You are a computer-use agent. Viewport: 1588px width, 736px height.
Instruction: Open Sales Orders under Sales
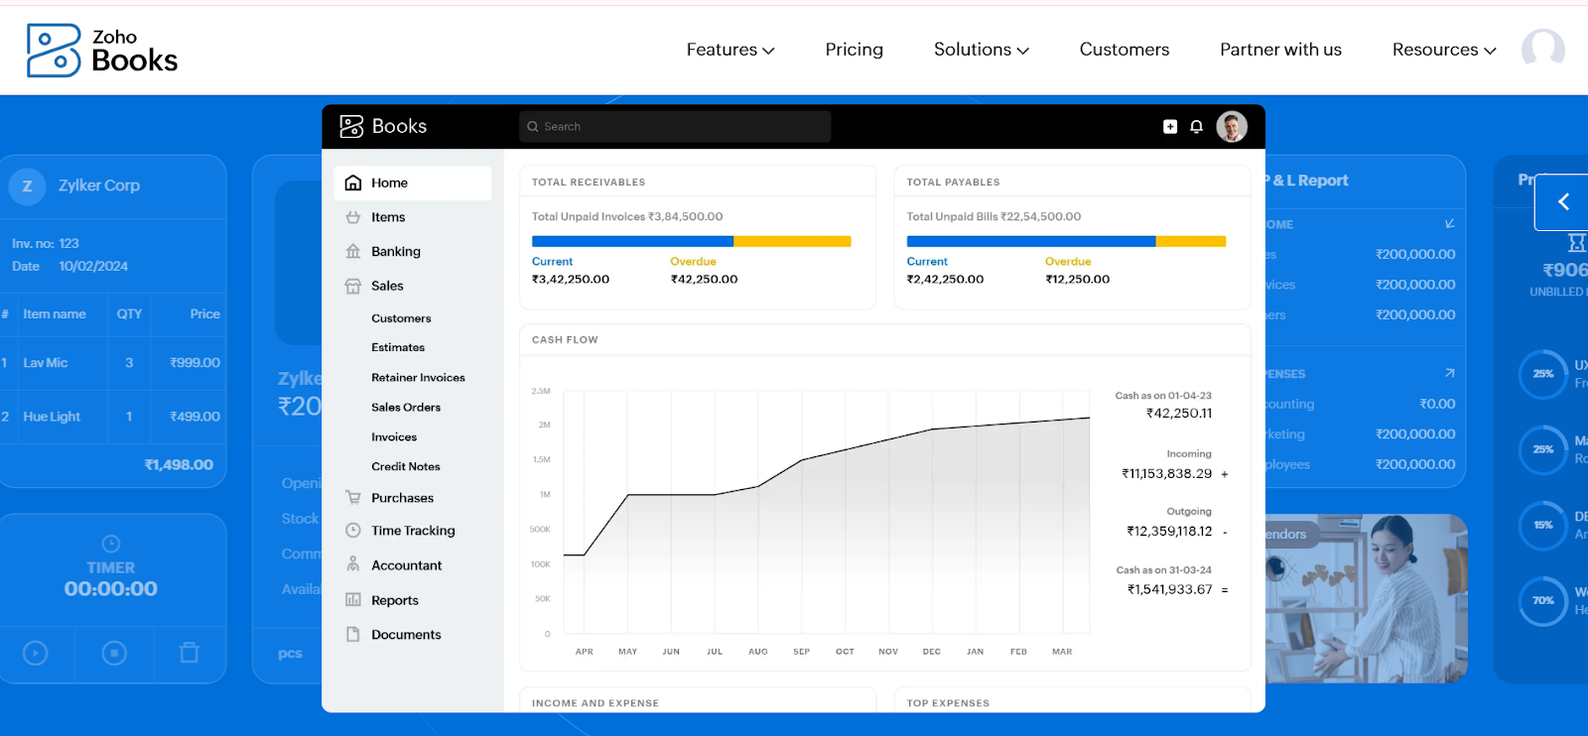point(406,407)
